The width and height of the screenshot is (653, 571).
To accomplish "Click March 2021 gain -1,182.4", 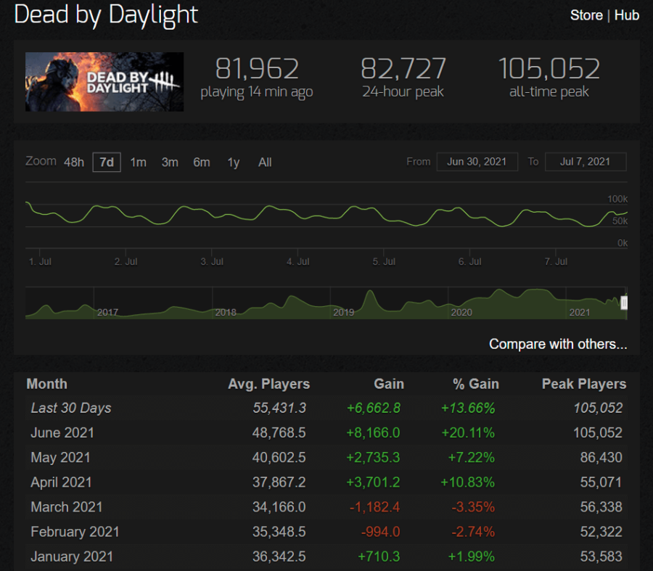I will click(375, 507).
